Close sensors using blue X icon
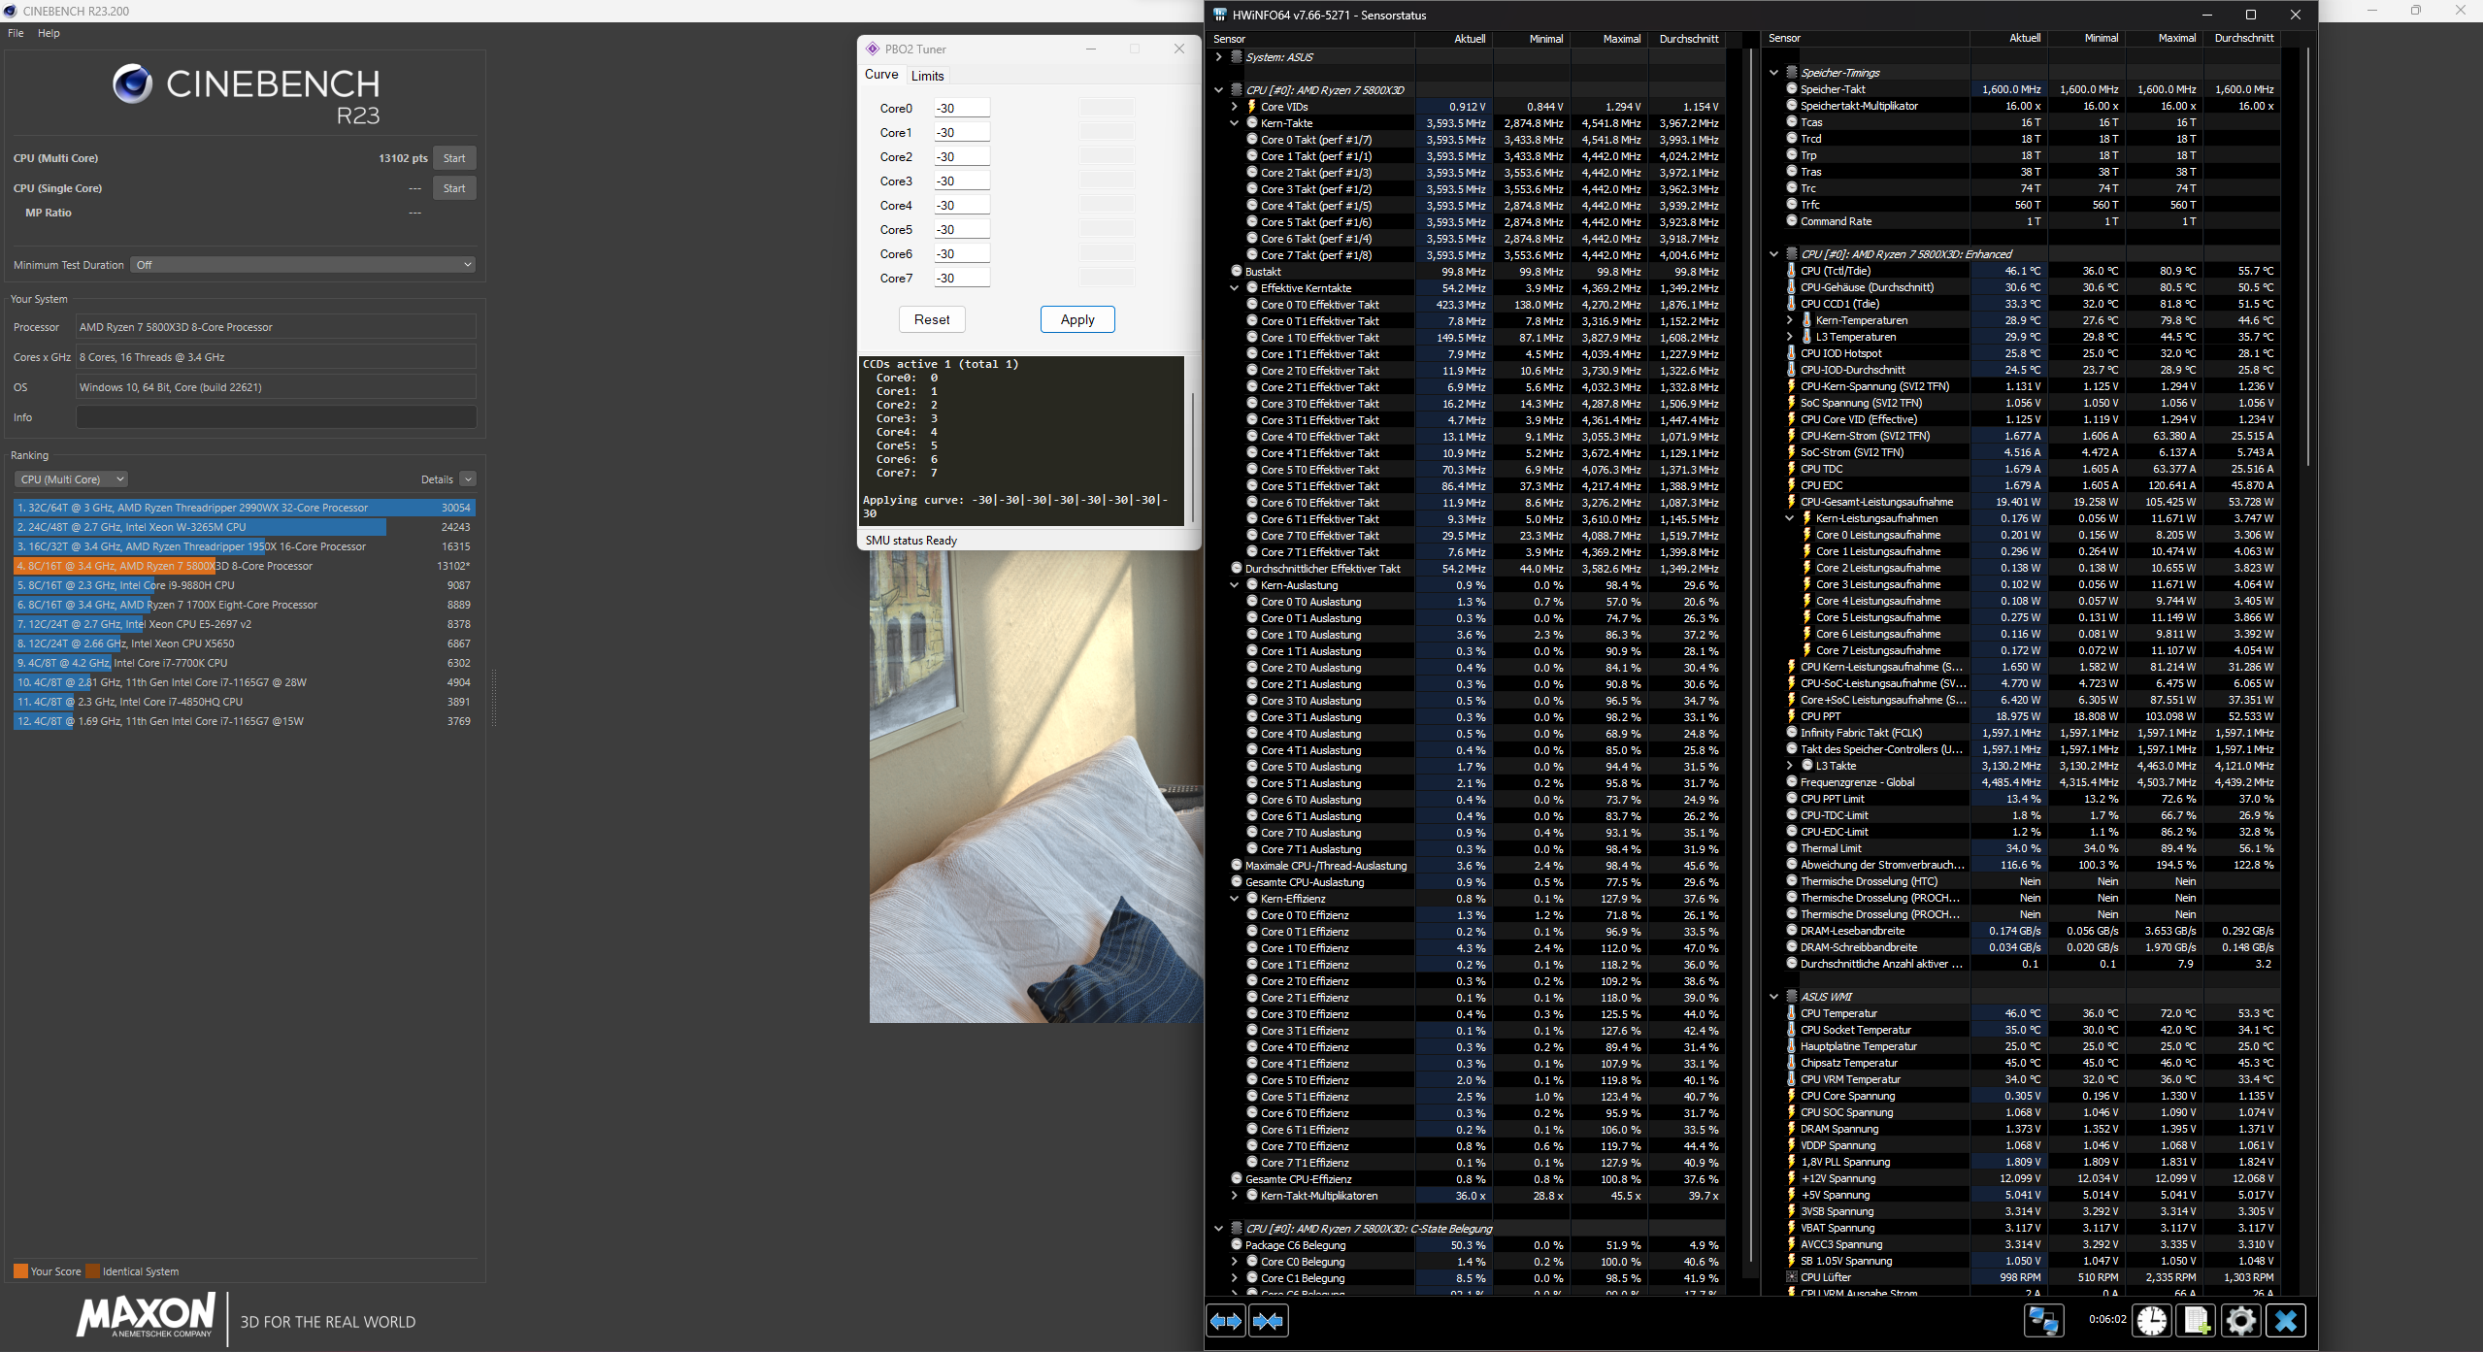Viewport: 2483px width, 1352px height. pos(2286,1321)
